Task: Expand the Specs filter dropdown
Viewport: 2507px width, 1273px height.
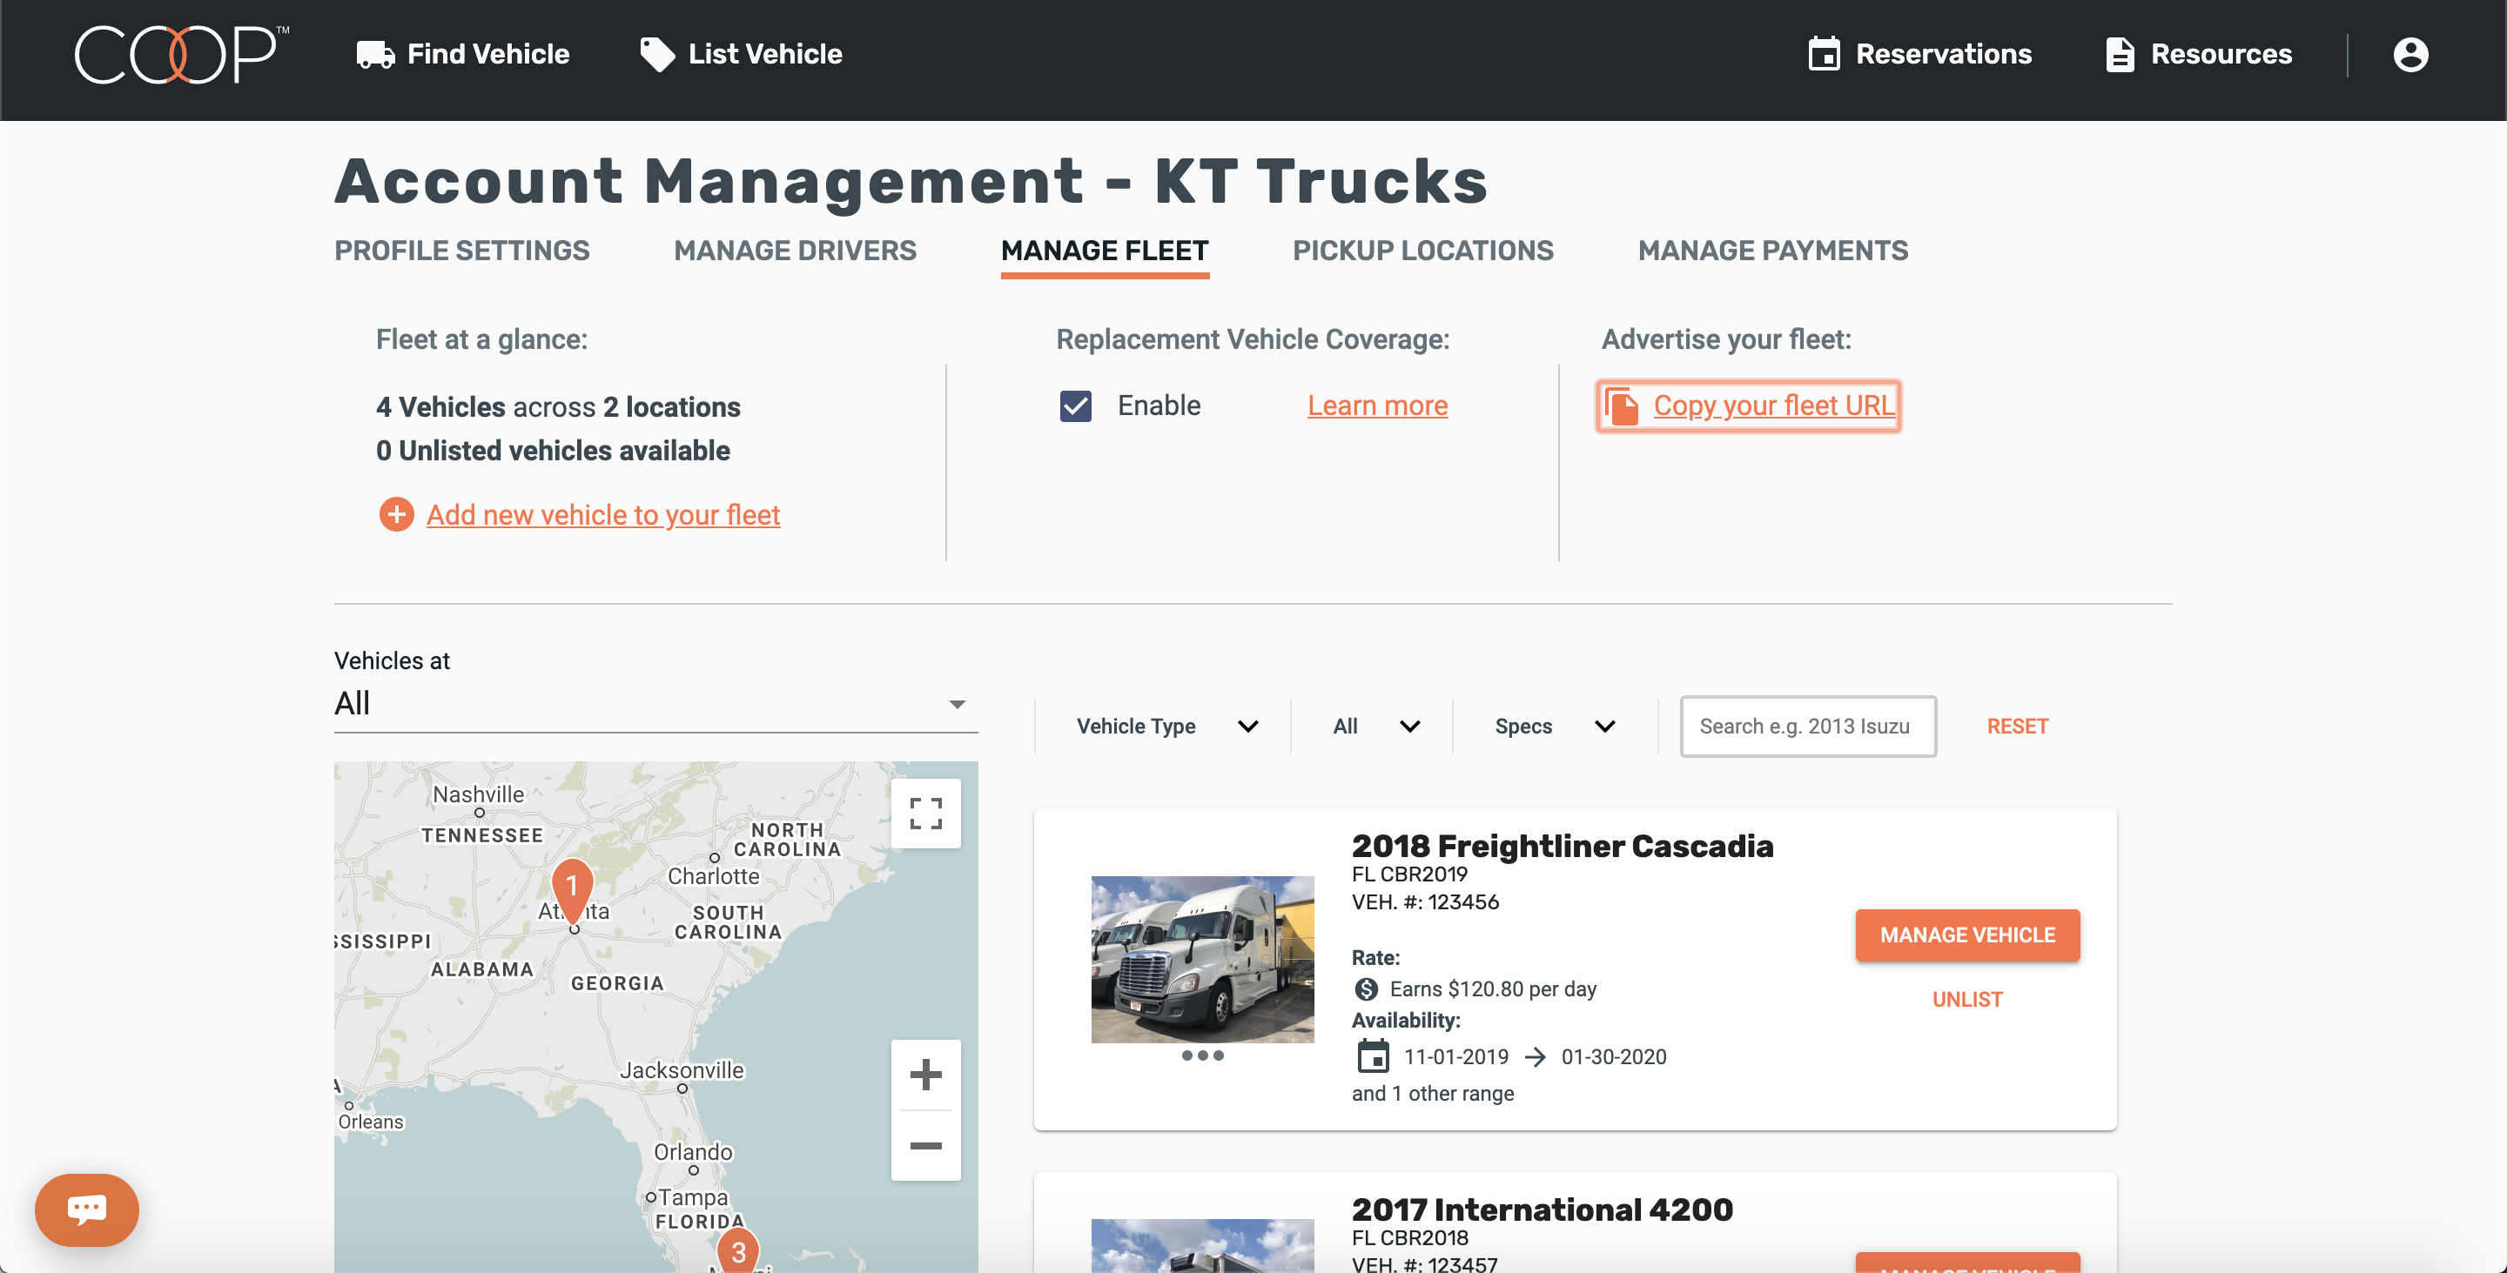Action: tap(1554, 727)
